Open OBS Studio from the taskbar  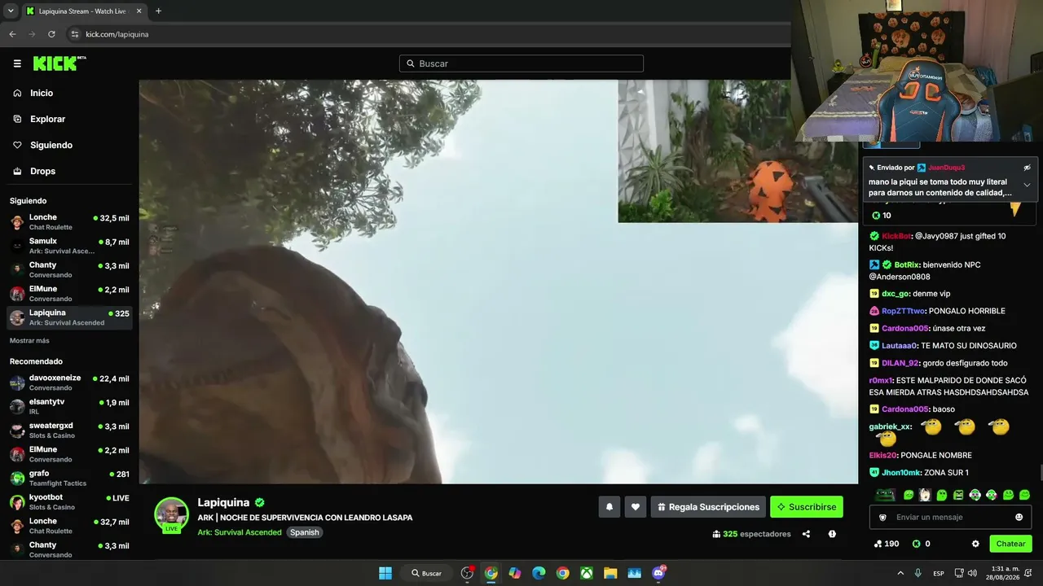(x=468, y=573)
